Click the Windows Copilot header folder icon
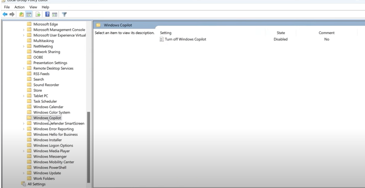Image resolution: width=365 pixels, height=188 pixels. tap(99, 25)
